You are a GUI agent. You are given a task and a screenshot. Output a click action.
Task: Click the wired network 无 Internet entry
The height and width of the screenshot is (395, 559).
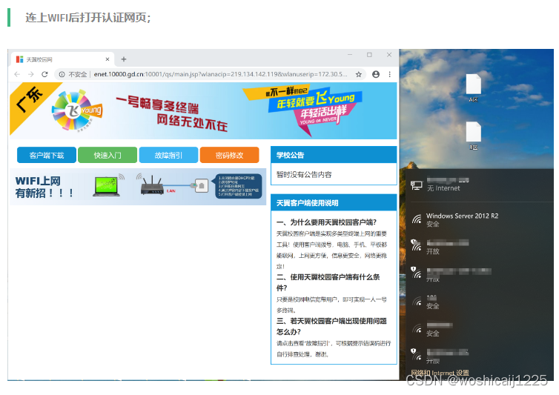pos(480,185)
